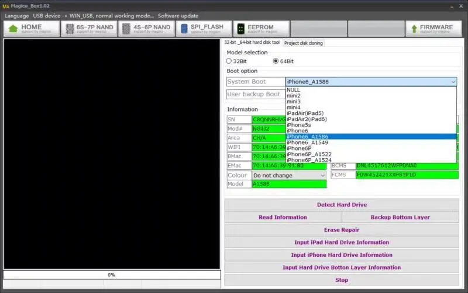Image resolution: width=468 pixels, height=293 pixels.
Task: Select the 64Bit model radio button
Action: pos(276,61)
